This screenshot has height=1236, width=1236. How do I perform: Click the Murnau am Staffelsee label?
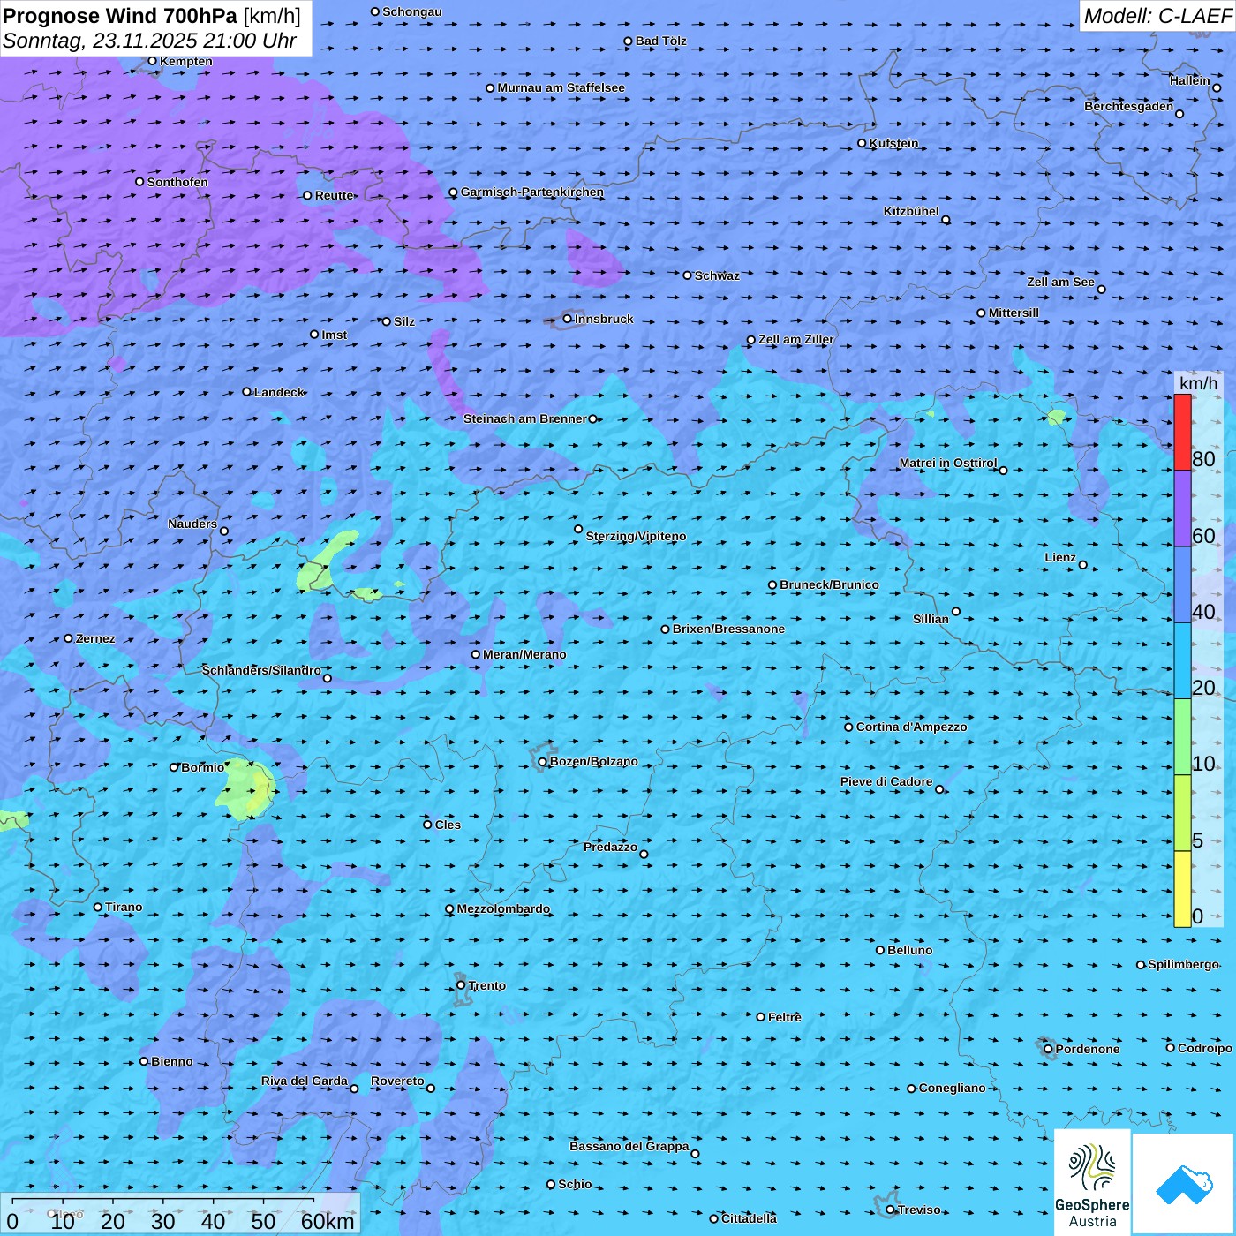[x=561, y=87]
